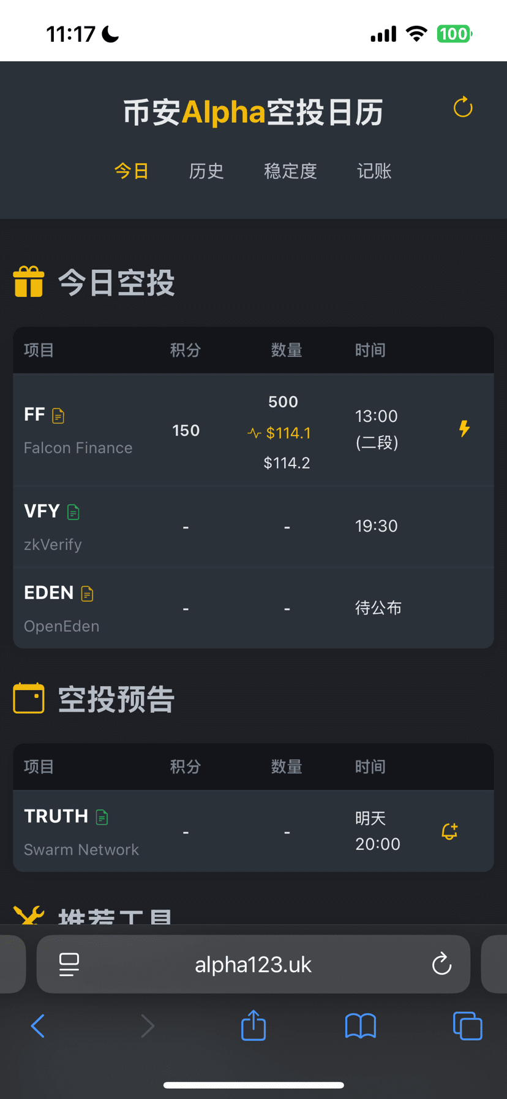Open the Falcon Finance project row
This screenshot has width=507, height=1099.
click(x=78, y=448)
